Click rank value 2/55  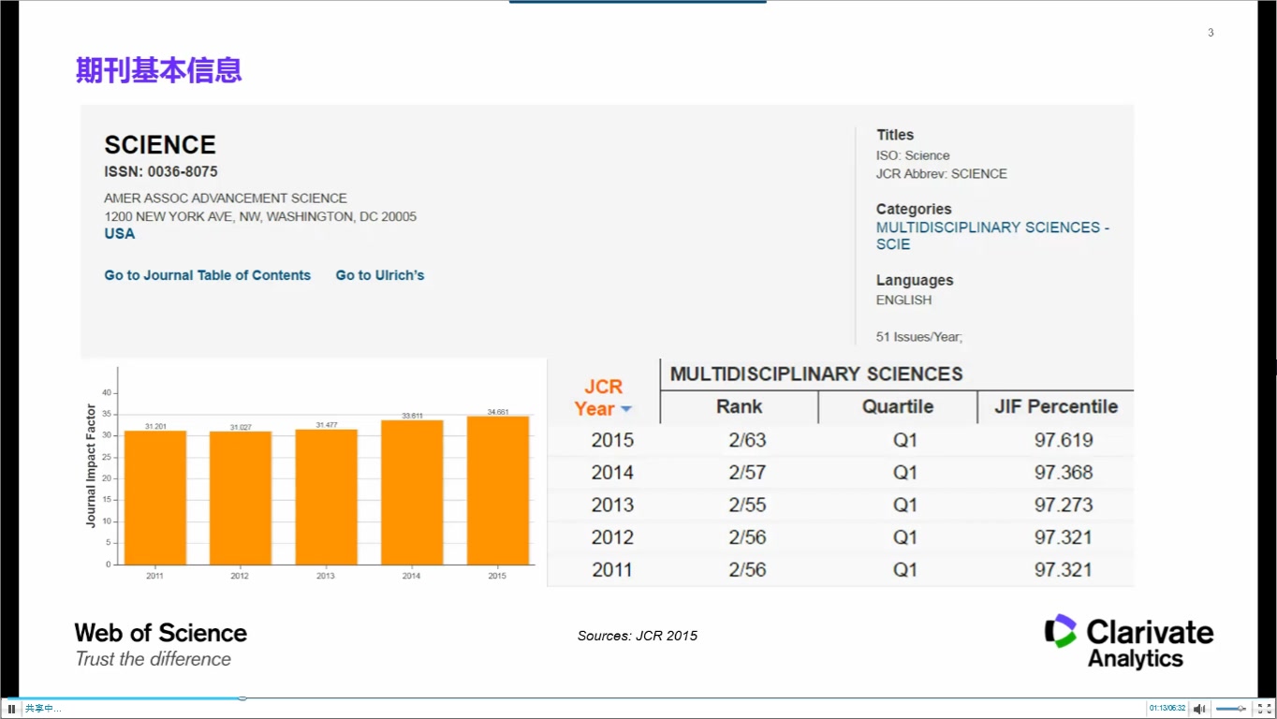[x=747, y=506]
